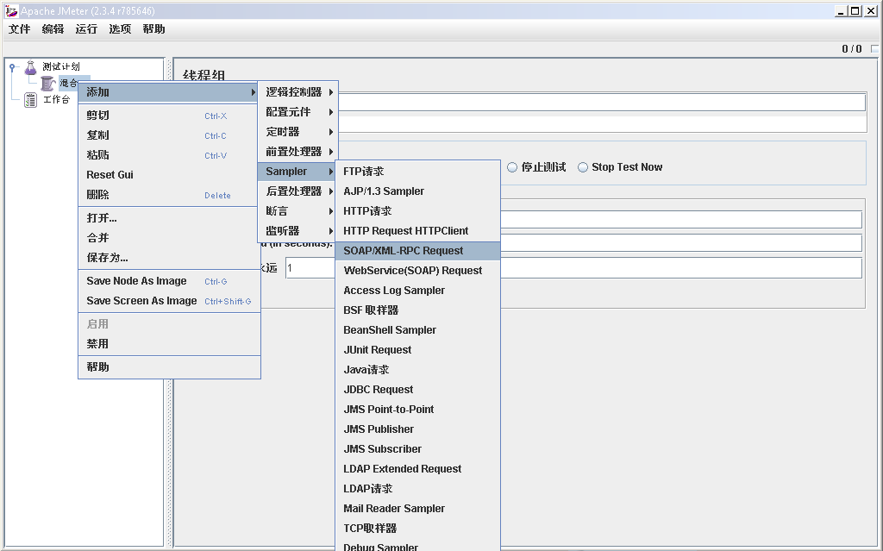Viewport: 883px width, 551px height.
Task: Choose JDBC Request from Sampler list
Action: (x=379, y=390)
